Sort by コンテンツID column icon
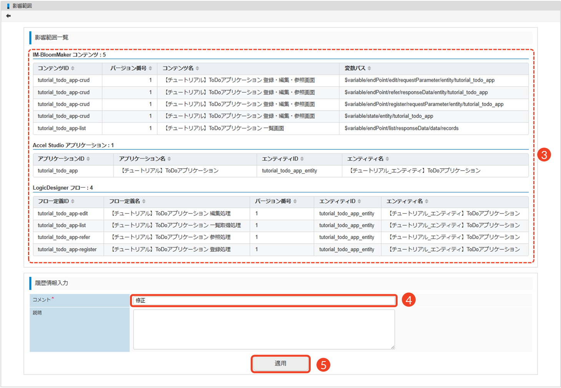Screen dimensions: 561x388 point(73,68)
